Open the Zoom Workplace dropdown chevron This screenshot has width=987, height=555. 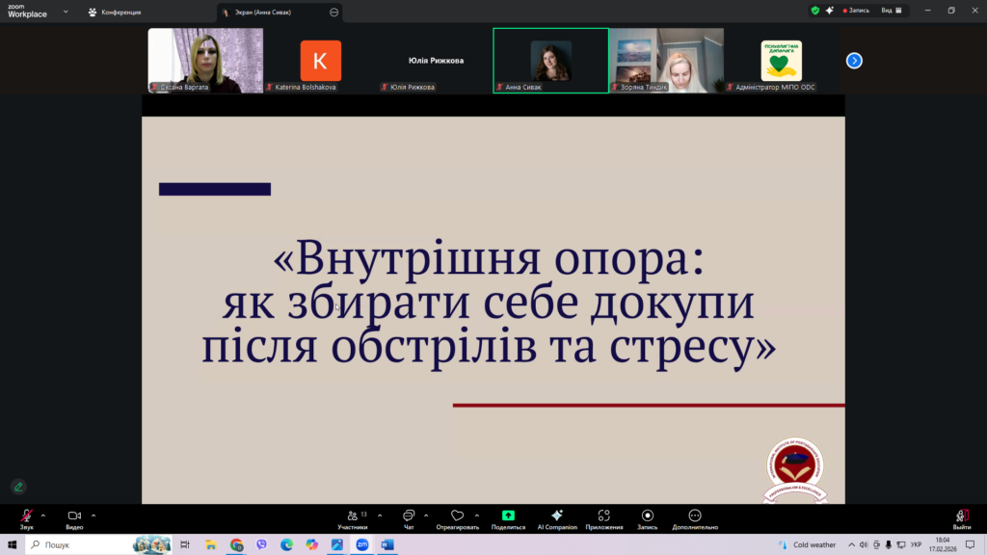[65, 12]
